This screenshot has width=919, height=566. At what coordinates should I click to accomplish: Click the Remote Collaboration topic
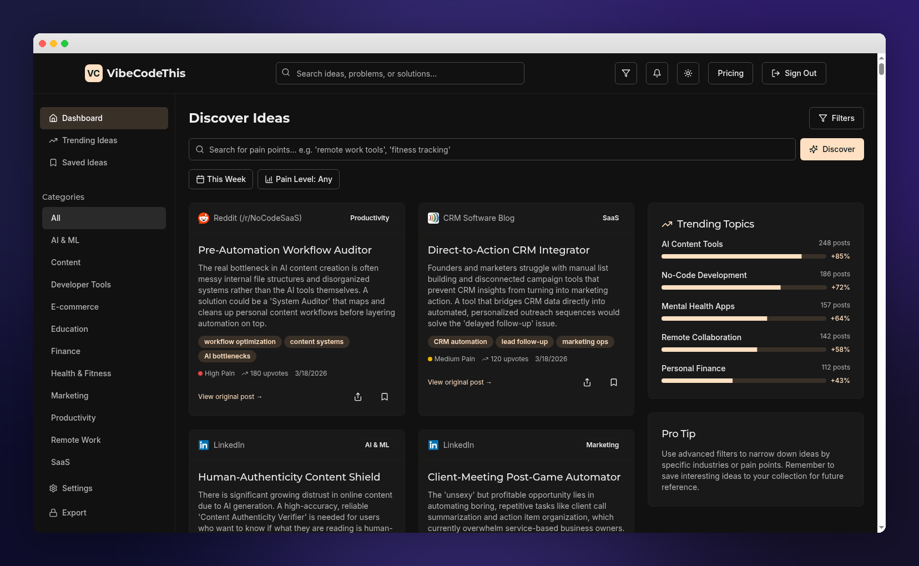coord(701,337)
